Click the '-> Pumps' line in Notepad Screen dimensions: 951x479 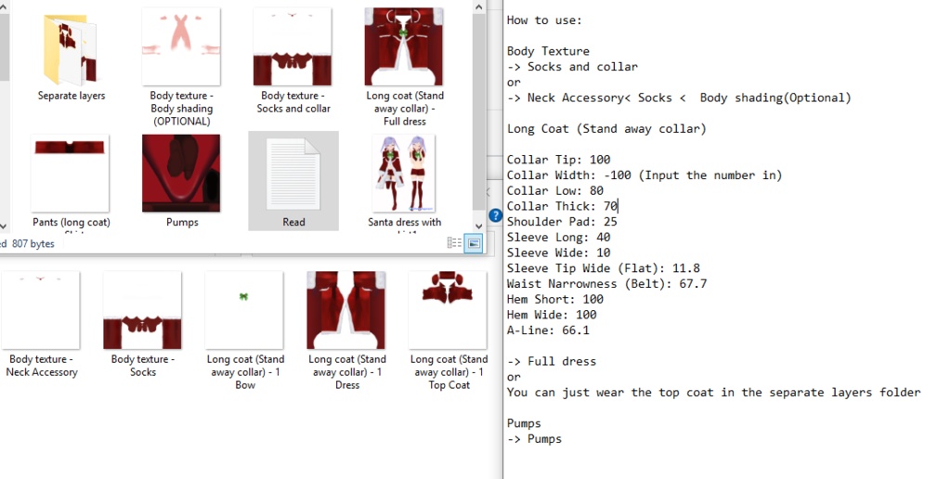pos(534,439)
